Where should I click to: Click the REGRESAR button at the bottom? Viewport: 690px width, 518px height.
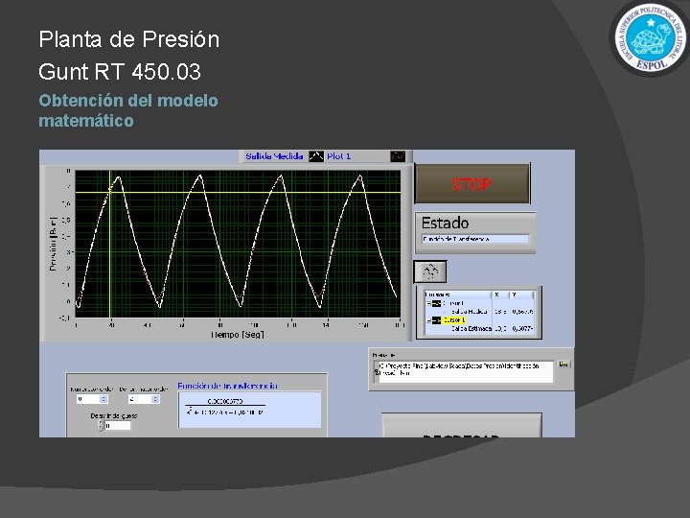pyautogui.click(x=462, y=426)
